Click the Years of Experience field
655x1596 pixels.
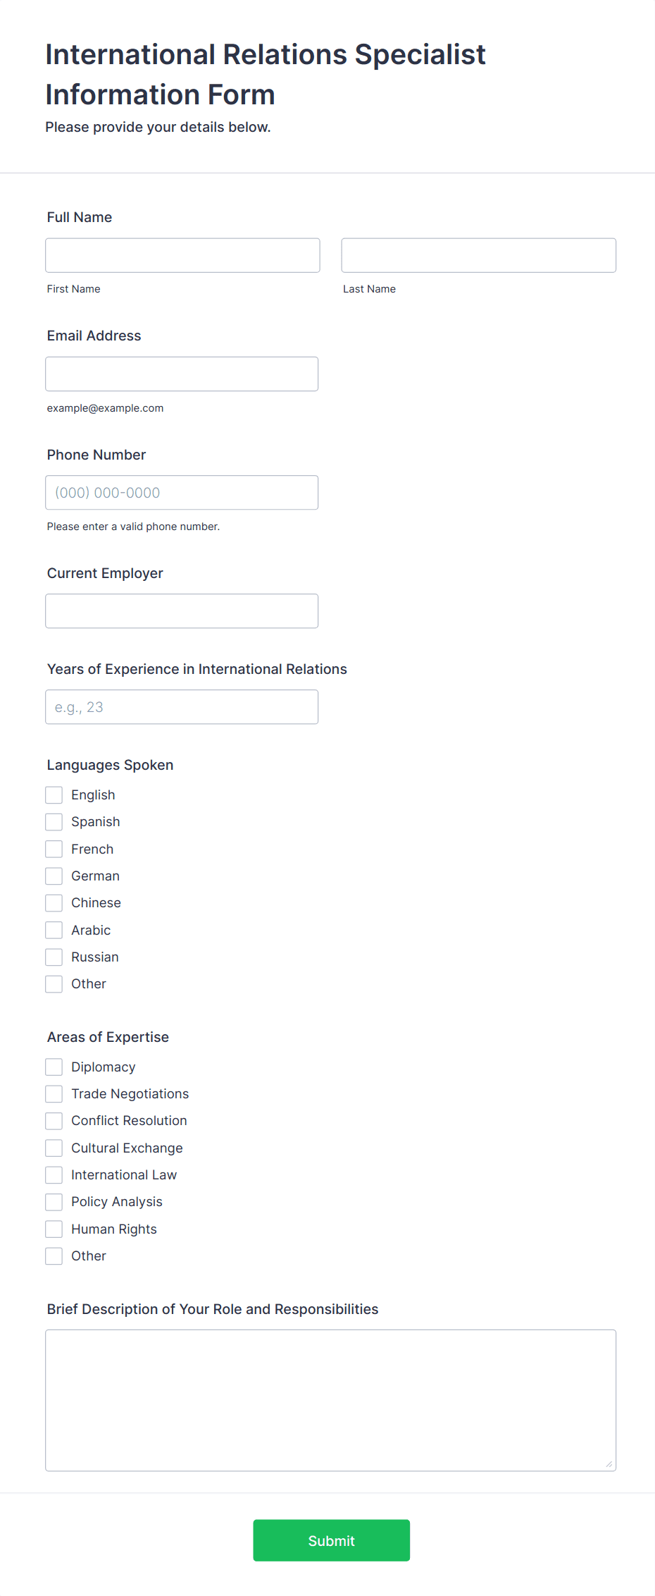click(x=182, y=707)
